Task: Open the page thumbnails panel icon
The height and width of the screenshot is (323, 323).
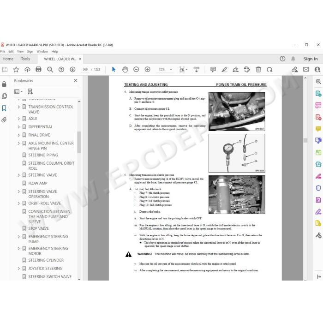Action: 4,96
